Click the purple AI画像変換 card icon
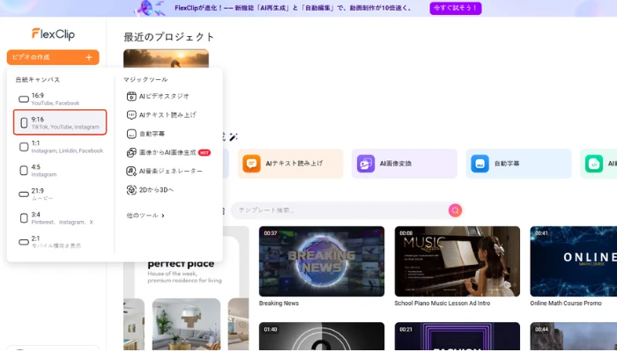Image resolution: width=617 pixels, height=352 pixels. tap(366, 164)
